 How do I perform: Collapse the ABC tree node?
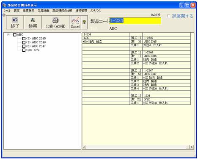(8, 35)
